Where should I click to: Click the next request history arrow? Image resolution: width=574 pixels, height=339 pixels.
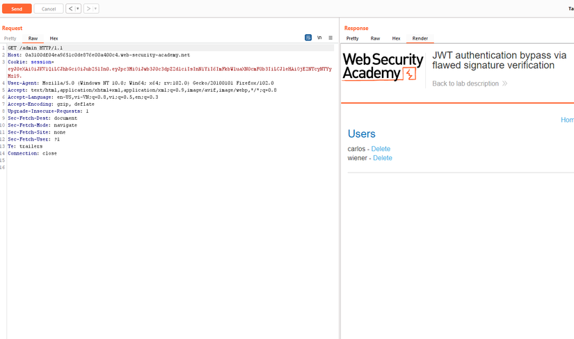tap(88, 9)
